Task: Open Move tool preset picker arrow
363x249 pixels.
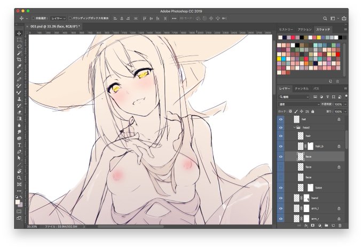Action: 27,18
